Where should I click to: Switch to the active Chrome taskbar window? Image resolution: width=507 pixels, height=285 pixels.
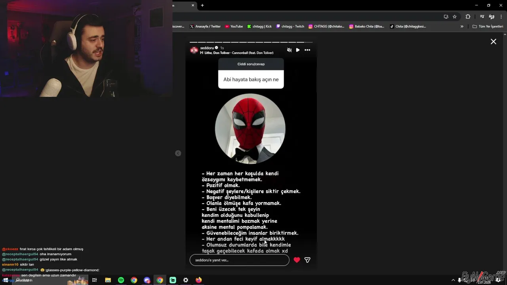(160, 280)
